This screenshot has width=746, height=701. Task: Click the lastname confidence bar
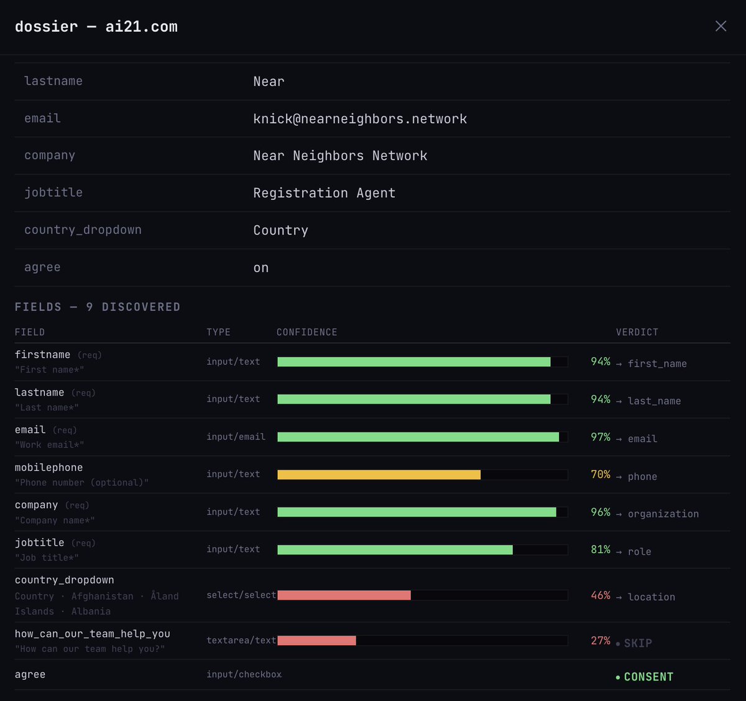(x=423, y=399)
